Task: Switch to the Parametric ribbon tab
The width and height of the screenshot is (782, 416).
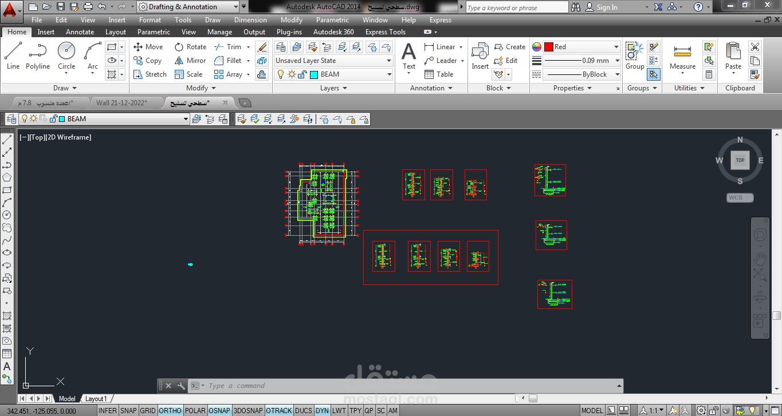Action: tap(154, 32)
